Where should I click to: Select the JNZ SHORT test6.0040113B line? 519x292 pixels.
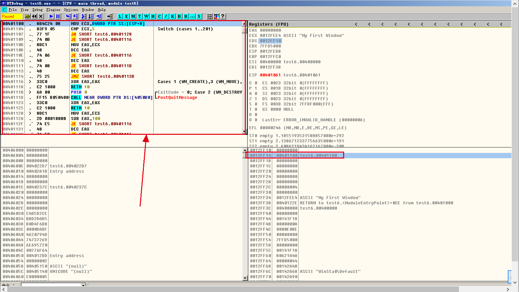pyautogui.click(x=103, y=76)
